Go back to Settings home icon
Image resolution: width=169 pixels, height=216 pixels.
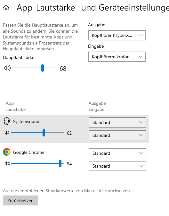click(x=6, y=8)
